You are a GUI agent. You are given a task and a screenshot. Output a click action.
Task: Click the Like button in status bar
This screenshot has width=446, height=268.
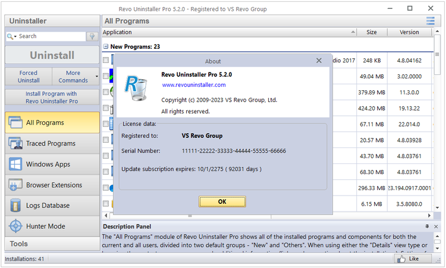point(413,258)
